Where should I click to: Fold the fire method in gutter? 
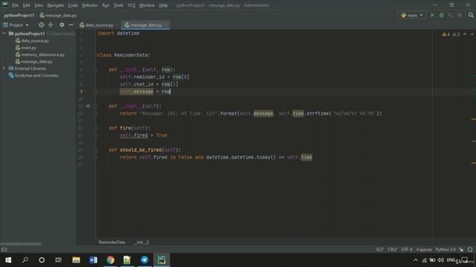point(96,128)
